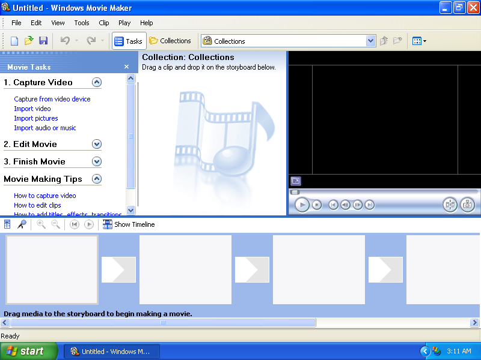Zoom out on the timeline
This screenshot has height=360, width=481.
55,224
